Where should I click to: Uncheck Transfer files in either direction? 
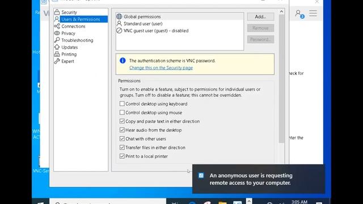pyautogui.click(x=122, y=147)
